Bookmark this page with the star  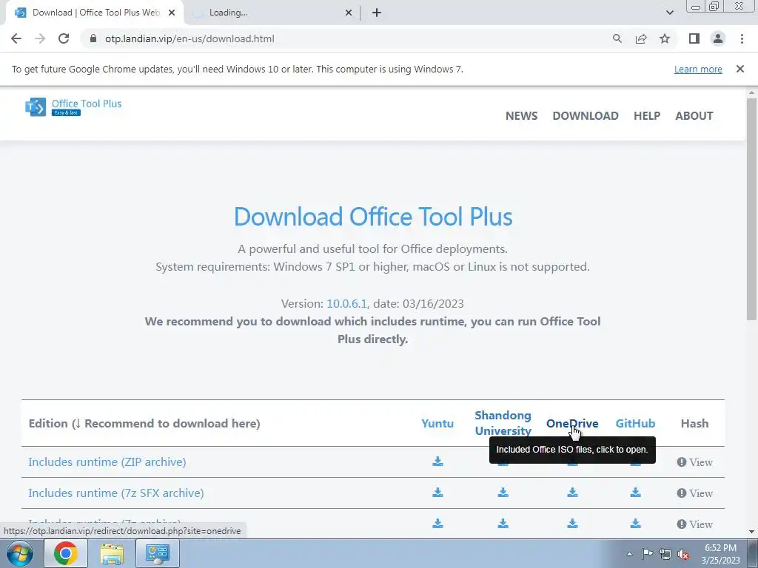click(x=665, y=38)
